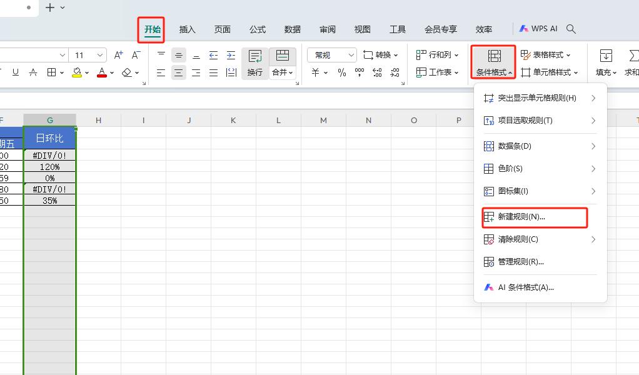The height and width of the screenshot is (375, 639).
Task: Expand the 图标集 icon sets submenu
Action: point(540,191)
